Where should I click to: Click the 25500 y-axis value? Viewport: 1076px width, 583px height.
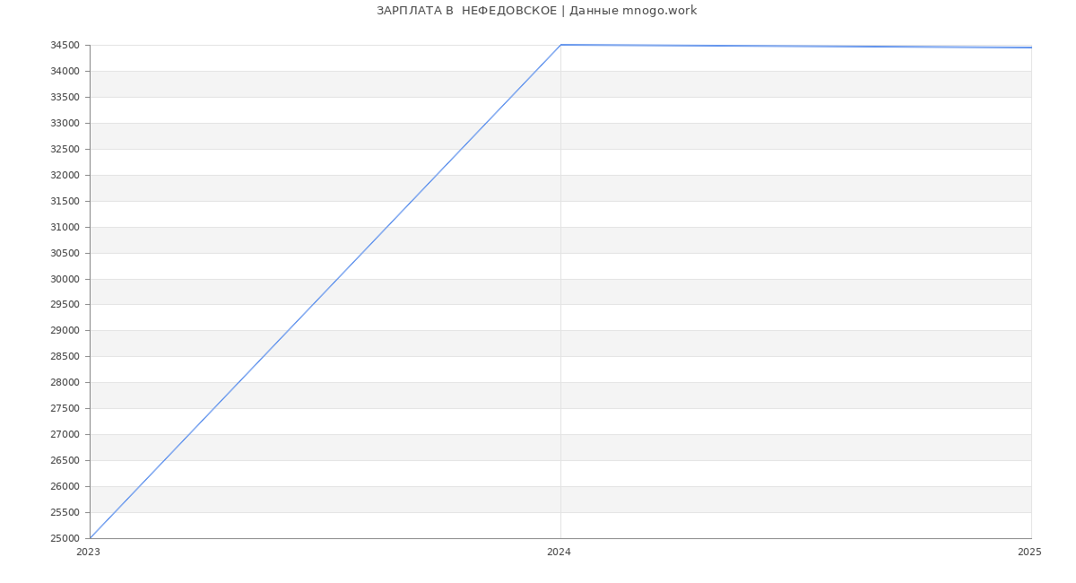[x=65, y=513]
